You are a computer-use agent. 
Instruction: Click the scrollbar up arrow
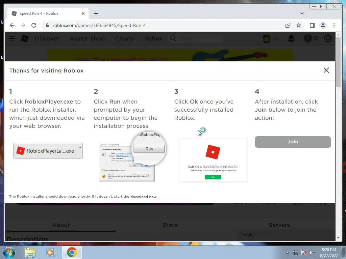pyautogui.click(x=338, y=35)
